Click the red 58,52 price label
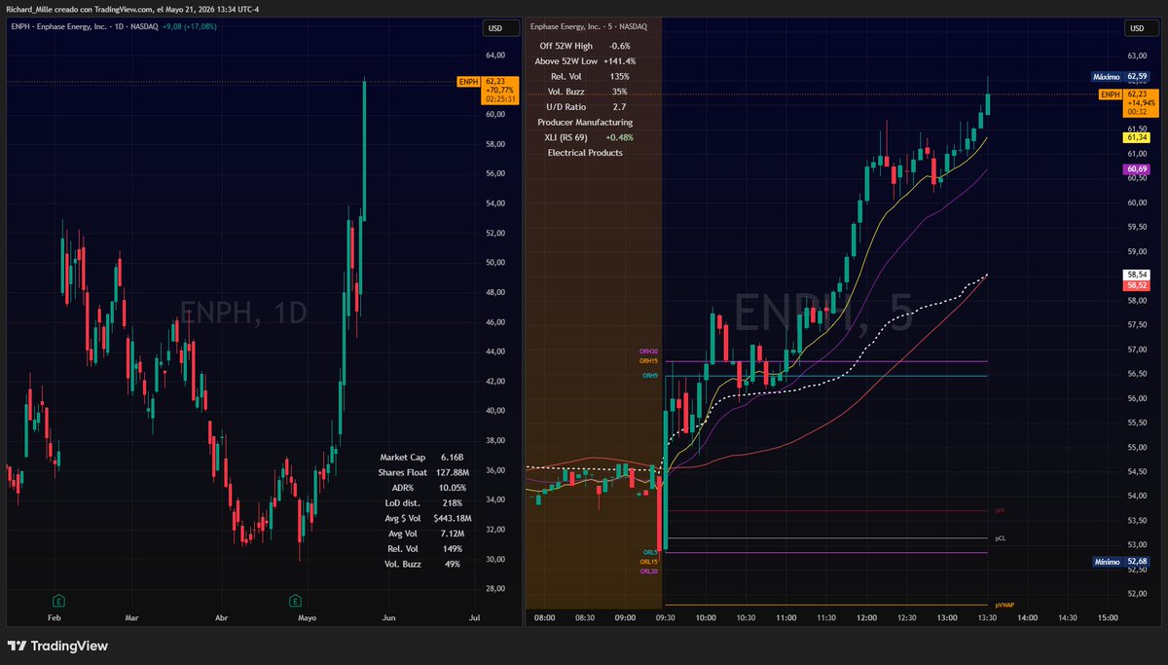The image size is (1168, 665). [x=1137, y=285]
